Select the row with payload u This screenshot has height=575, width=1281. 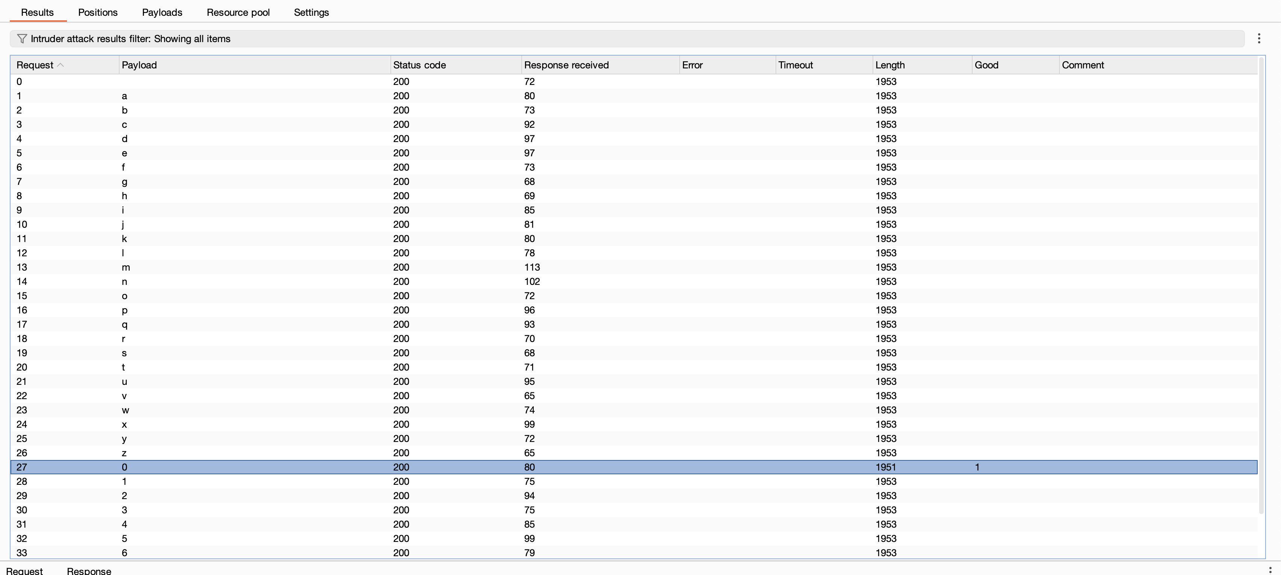634,382
